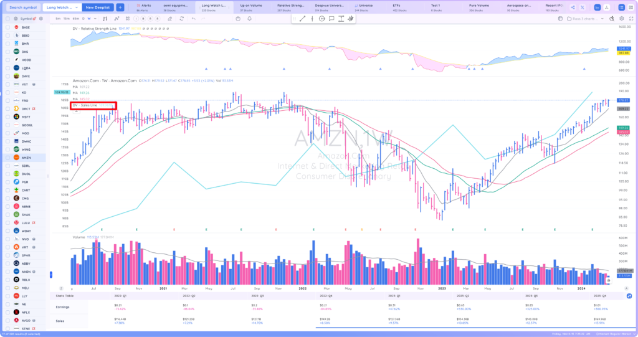Click the Search symbol field
The height and width of the screenshot is (337, 638).
[23, 7]
